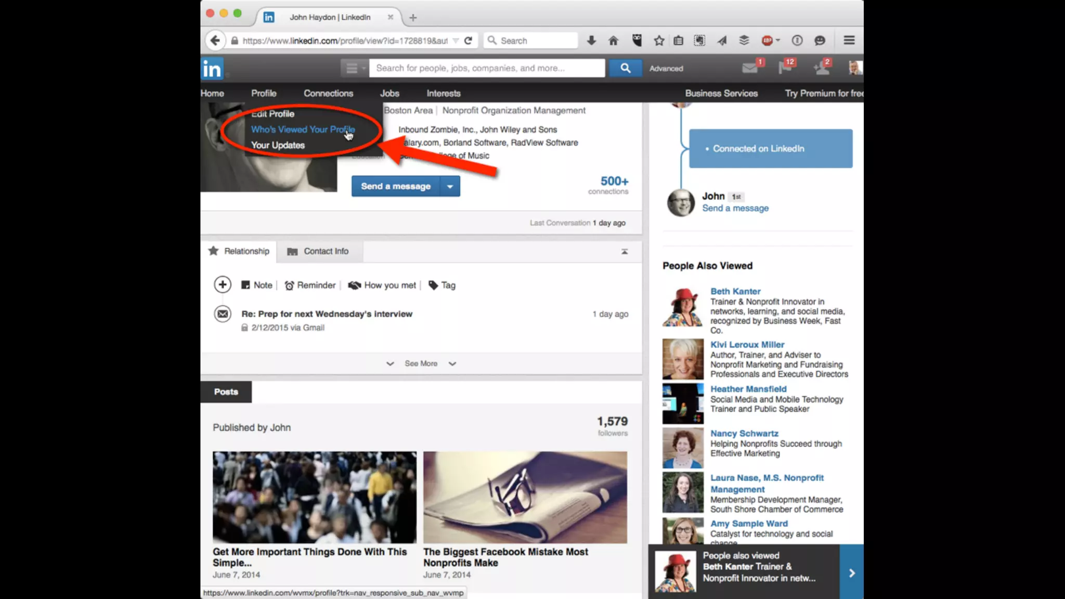The image size is (1065, 599).
Task: Click Try Premium for free link
Action: [824, 94]
